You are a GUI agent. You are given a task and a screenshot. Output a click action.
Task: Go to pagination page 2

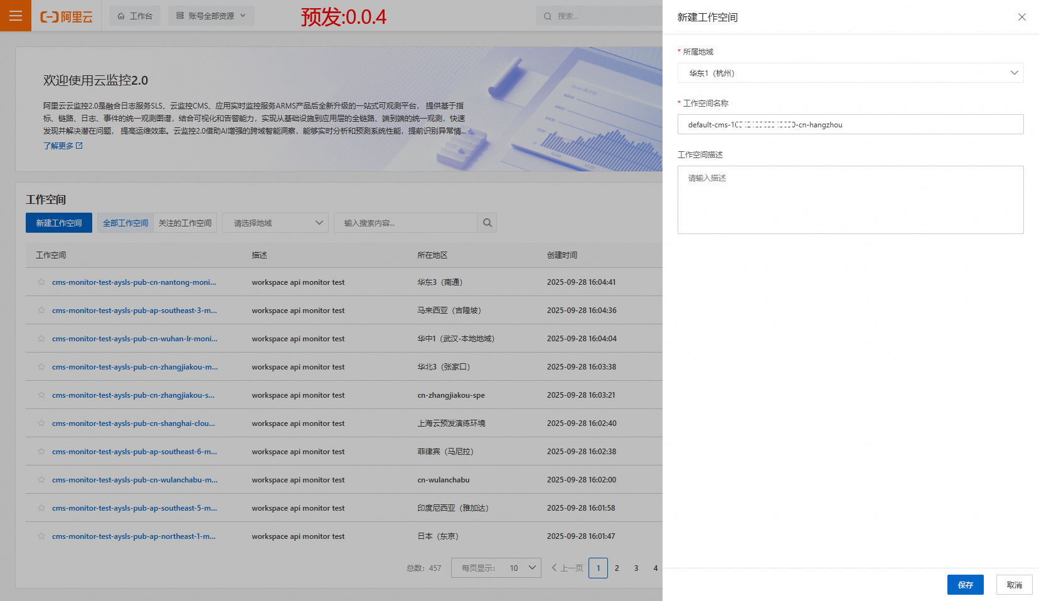[617, 568]
